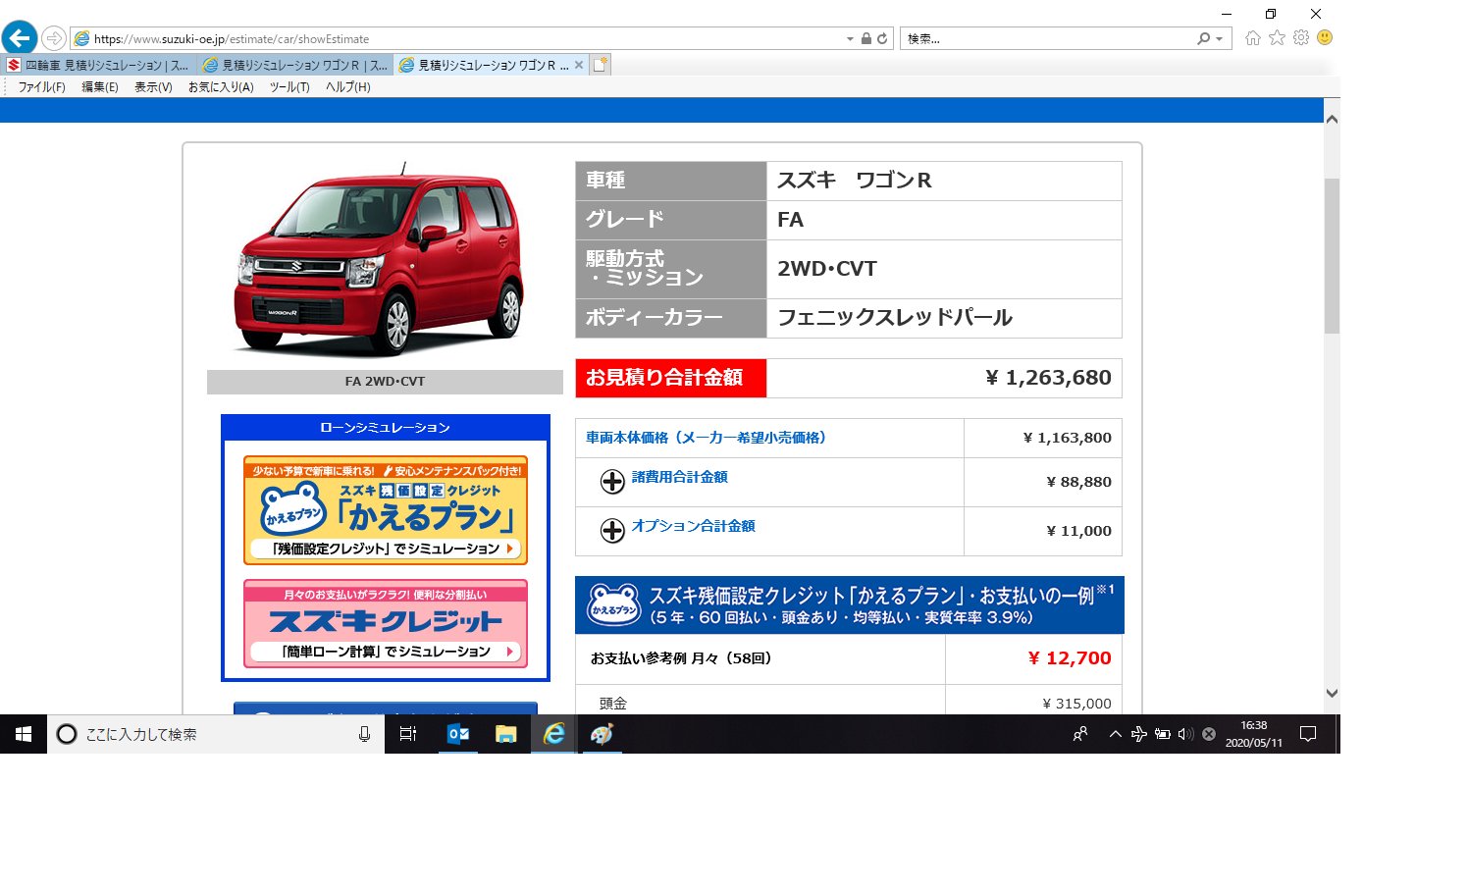Viewport: 1468px width, 891px height.
Task: Click the browser forward arrow button
Action: tap(54, 38)
